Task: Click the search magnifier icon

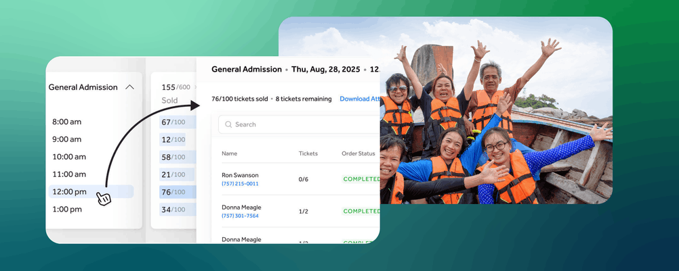Action: pos(228,124)
